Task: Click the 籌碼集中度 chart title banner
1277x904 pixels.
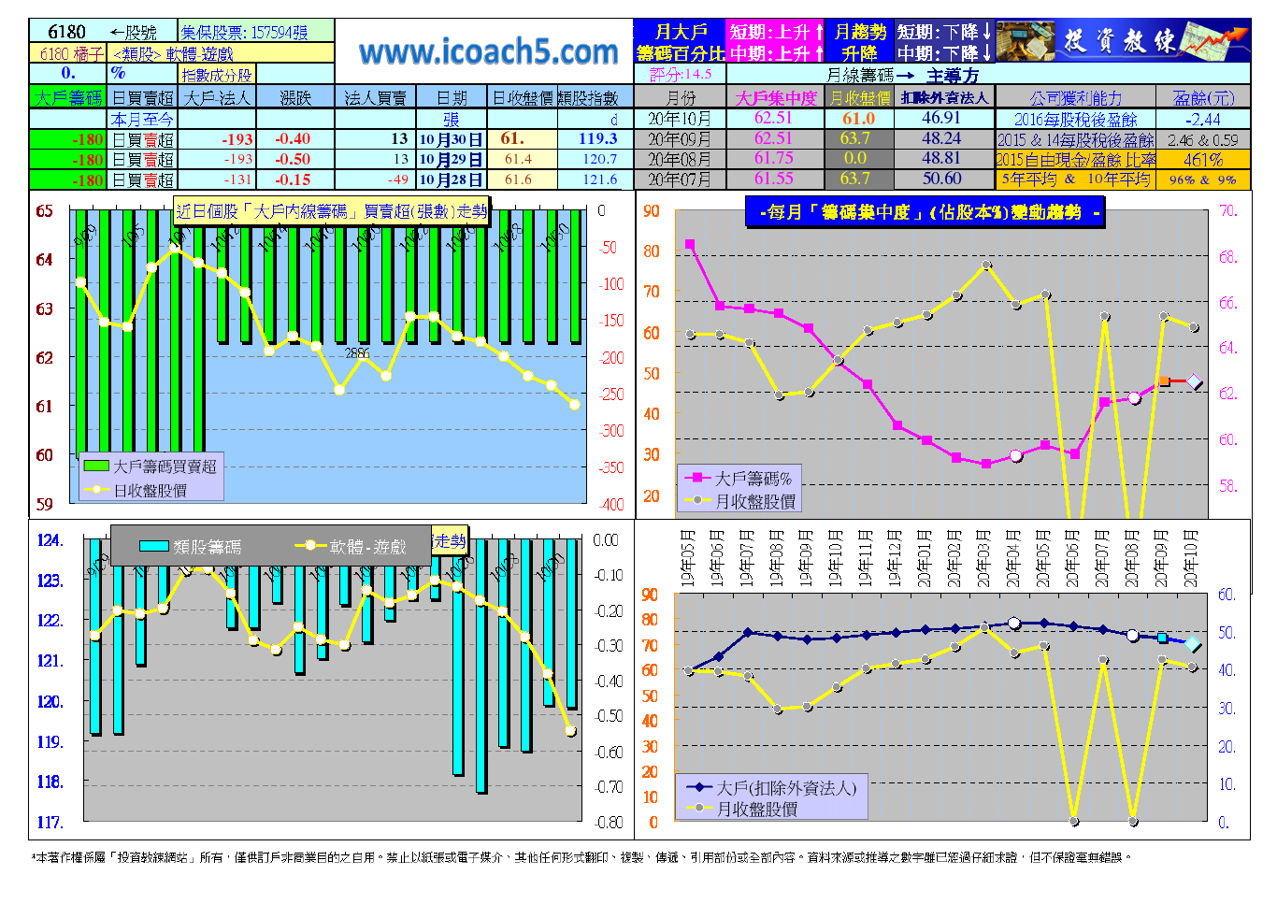Action: [x=924, y=212]
